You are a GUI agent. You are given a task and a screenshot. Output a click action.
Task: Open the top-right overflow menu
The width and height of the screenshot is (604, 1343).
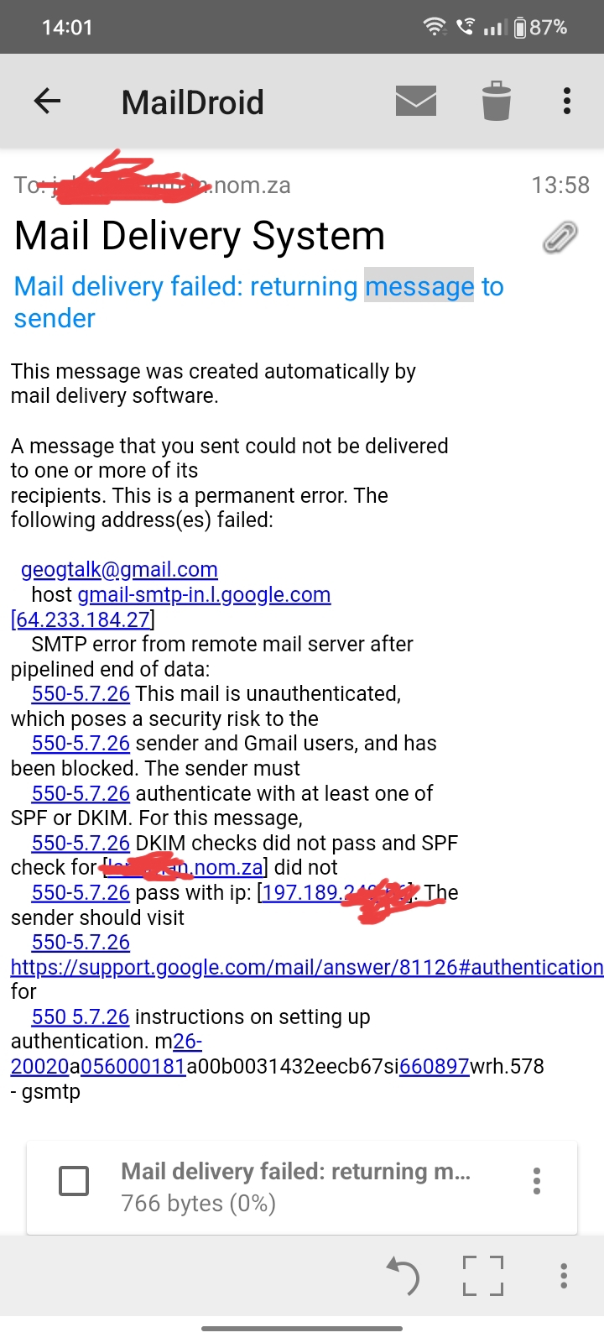567,102
